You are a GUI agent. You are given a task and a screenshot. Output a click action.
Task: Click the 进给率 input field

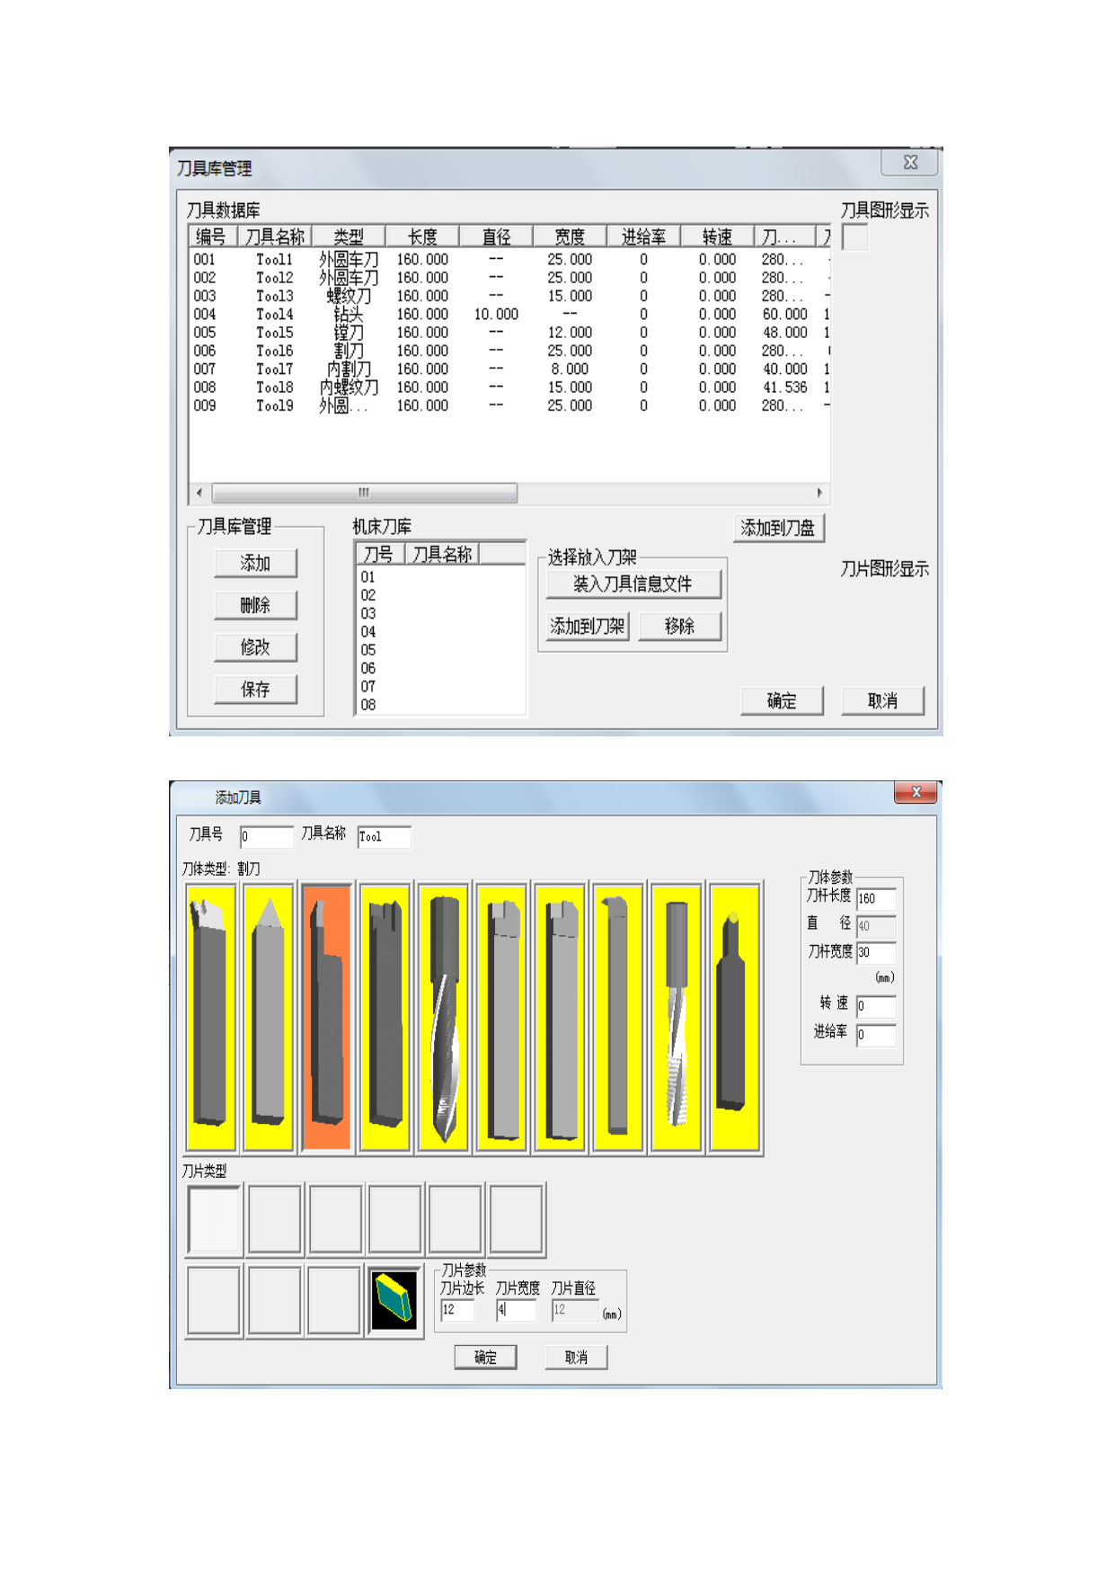click(876, 1035)
